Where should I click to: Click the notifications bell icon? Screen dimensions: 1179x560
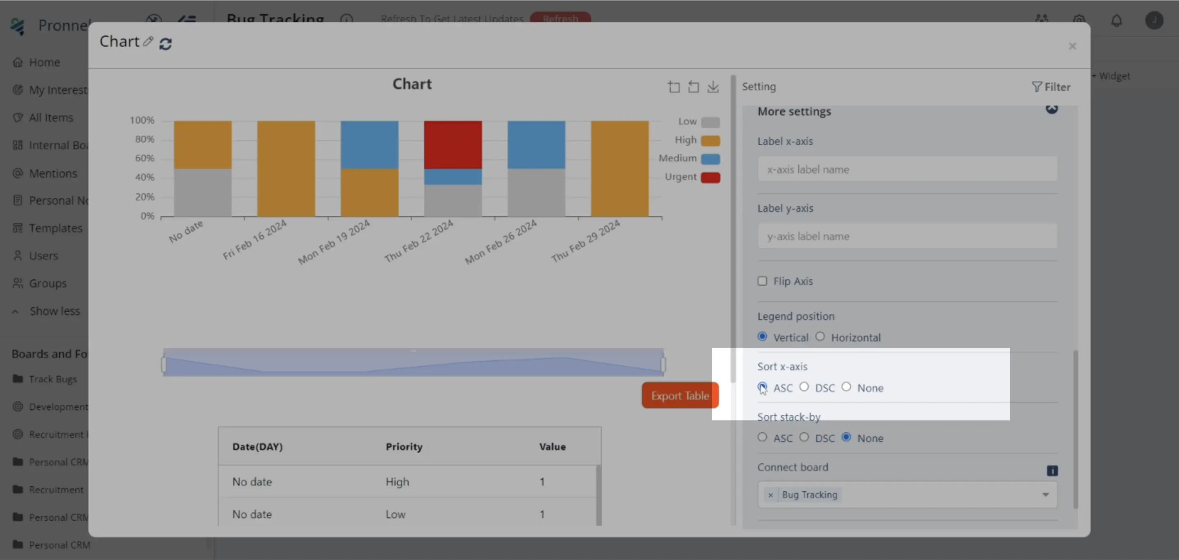[1116, 20]
